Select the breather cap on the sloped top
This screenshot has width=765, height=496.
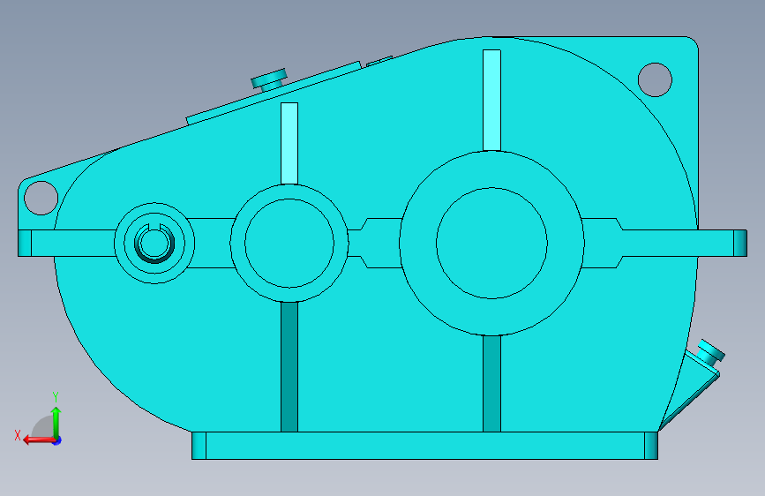coord(269,79)
